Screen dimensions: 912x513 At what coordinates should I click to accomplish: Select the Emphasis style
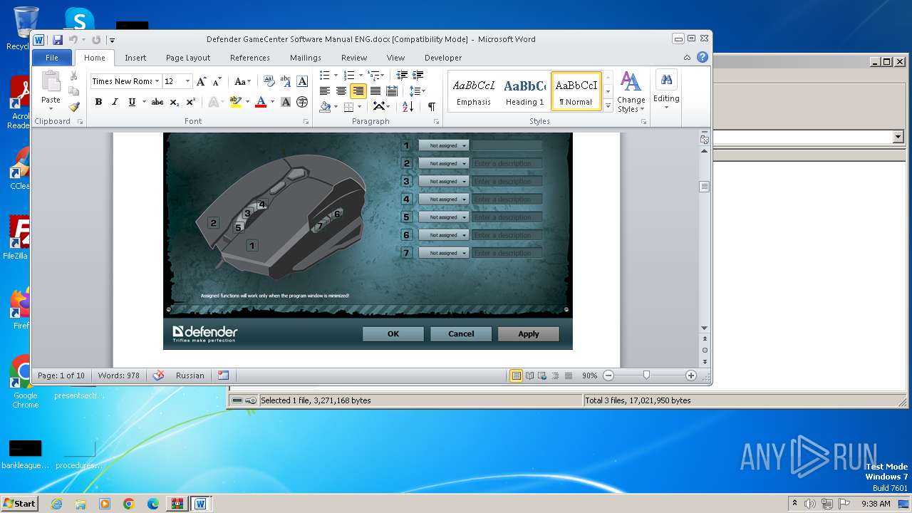[x=474, y=91]
